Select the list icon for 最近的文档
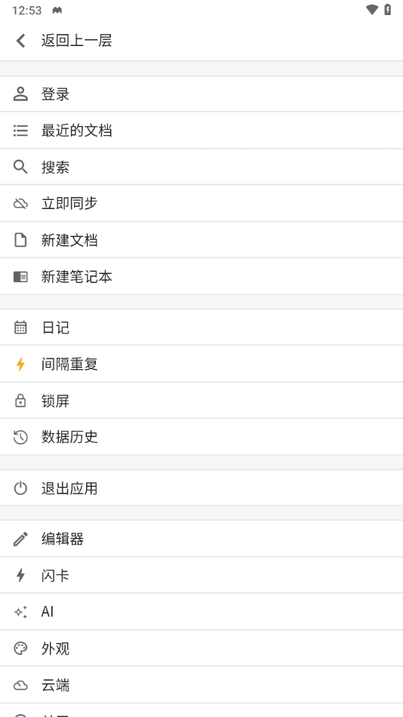 [20, 131]
